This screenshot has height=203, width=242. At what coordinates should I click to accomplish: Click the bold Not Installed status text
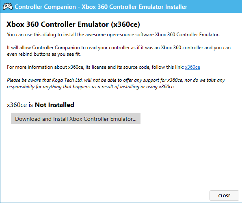(x=54, y=105)
